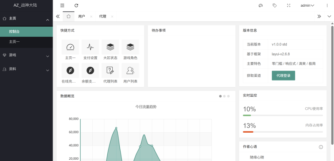Click the 随缘心随 text
Viewport: 334px width, 161px height.
pos(257,157)
